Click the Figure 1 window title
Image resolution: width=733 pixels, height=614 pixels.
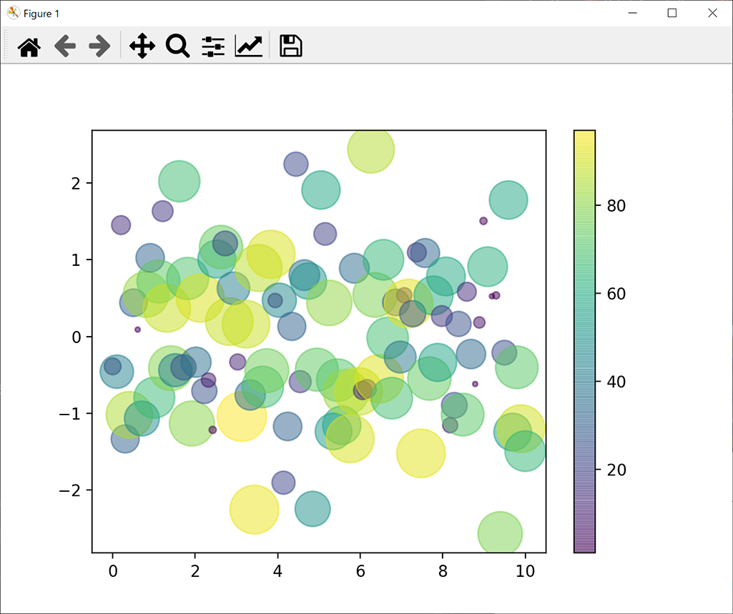click(x=41, y=14)
